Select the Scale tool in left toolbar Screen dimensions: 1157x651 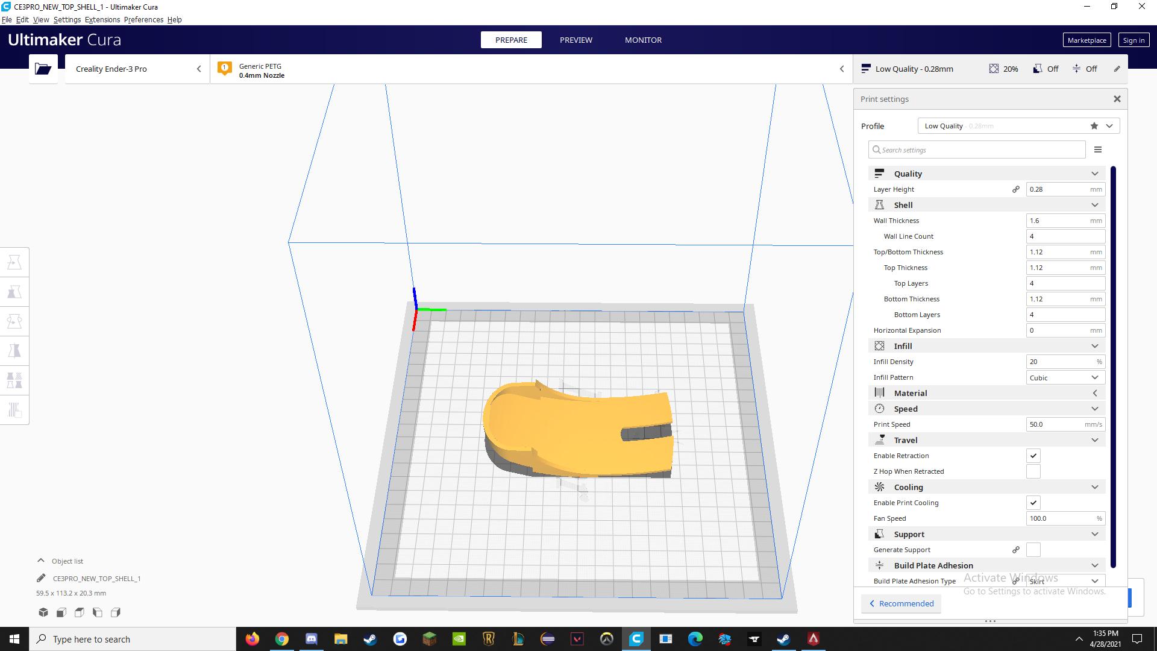click(x=14, y=292)
